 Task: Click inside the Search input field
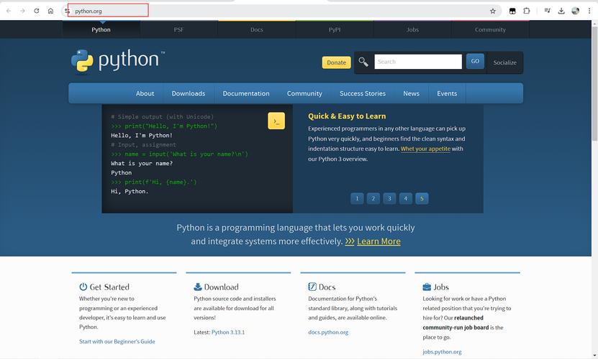[418, 62]
